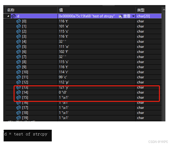Select the [10] element name
The height and width of the screenshot is (145, 169).
tap(25, 72)
